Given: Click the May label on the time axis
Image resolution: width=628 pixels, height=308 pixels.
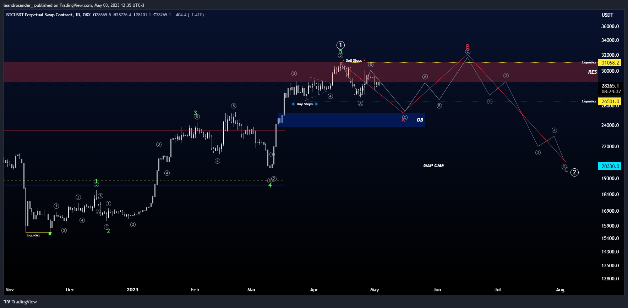Looking at the screenshot, I should pyautogui.click(x=375, y=290).
